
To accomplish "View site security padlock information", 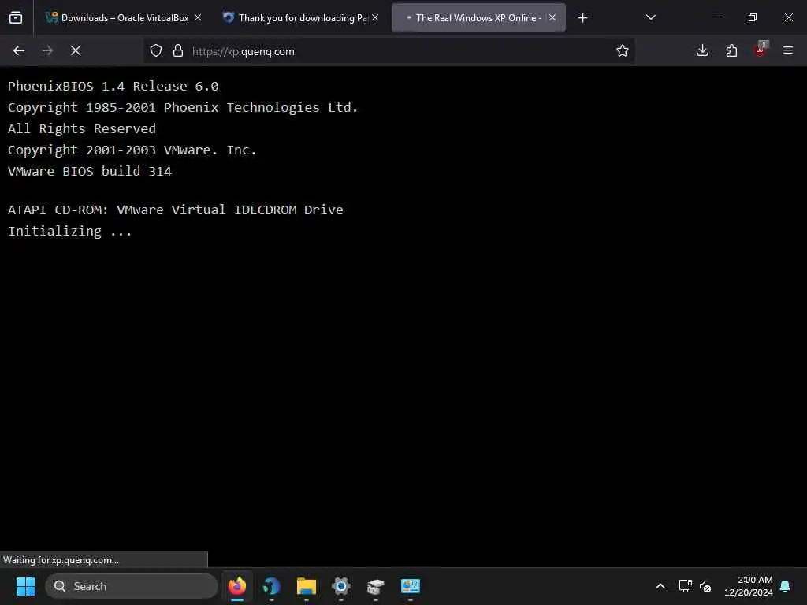I will pos(178,50).
